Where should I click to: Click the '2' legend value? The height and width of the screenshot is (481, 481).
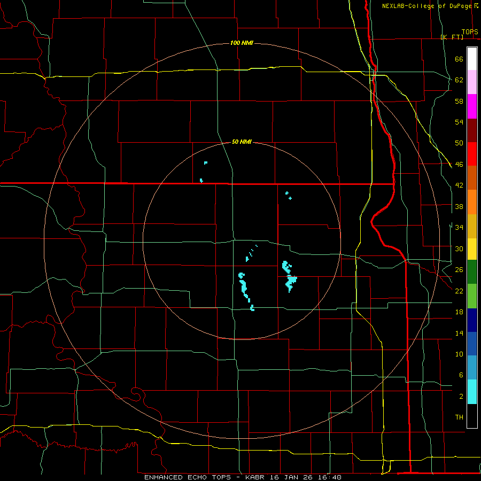click(x=461, y=396)
